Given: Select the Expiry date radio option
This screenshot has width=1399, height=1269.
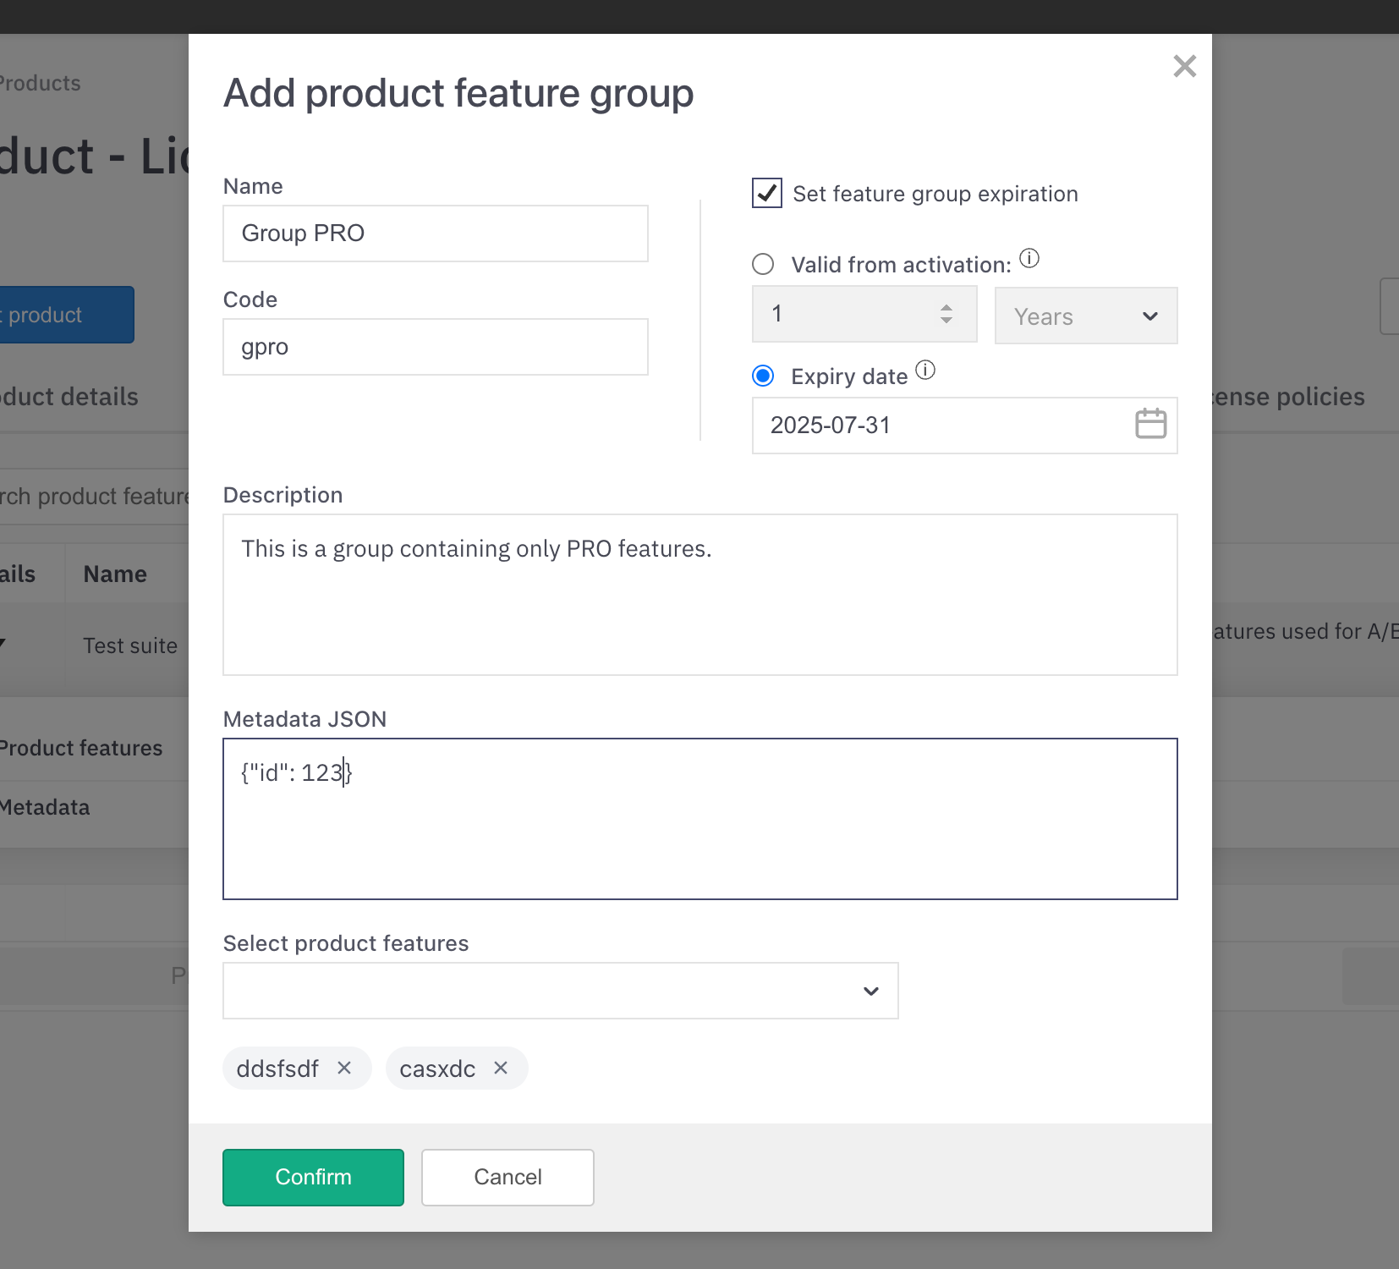Looking at the screenshot, I should click(x=763, y=376).
